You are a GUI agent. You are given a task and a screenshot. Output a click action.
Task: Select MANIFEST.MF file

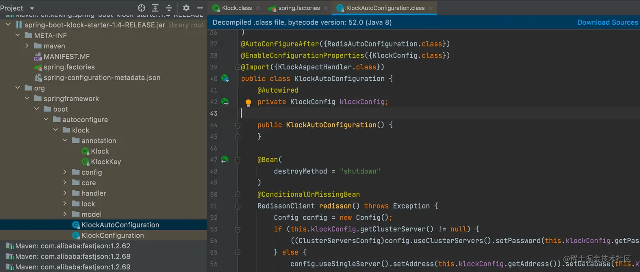click(66, 57)
